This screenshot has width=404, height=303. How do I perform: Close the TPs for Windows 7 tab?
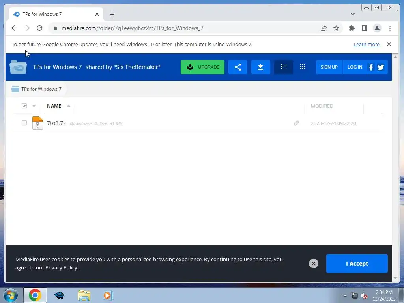(97, 14)
